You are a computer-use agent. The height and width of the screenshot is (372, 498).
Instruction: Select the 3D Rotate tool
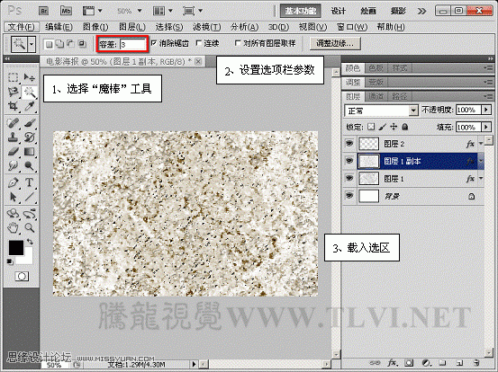point(13,214)
